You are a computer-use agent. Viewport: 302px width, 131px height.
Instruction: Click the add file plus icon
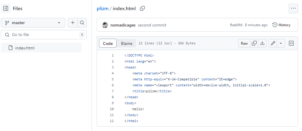click(73, 23)
